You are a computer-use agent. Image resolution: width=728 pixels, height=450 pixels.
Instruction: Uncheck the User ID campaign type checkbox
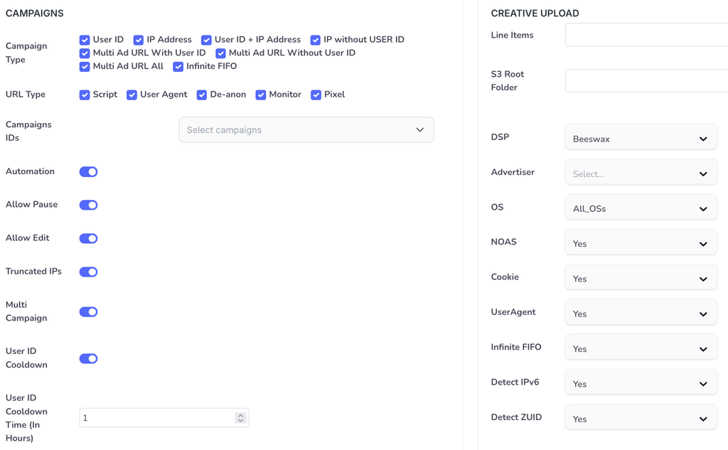point(85,40)
